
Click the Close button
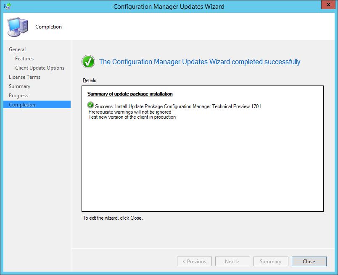[x=309, y=261]
